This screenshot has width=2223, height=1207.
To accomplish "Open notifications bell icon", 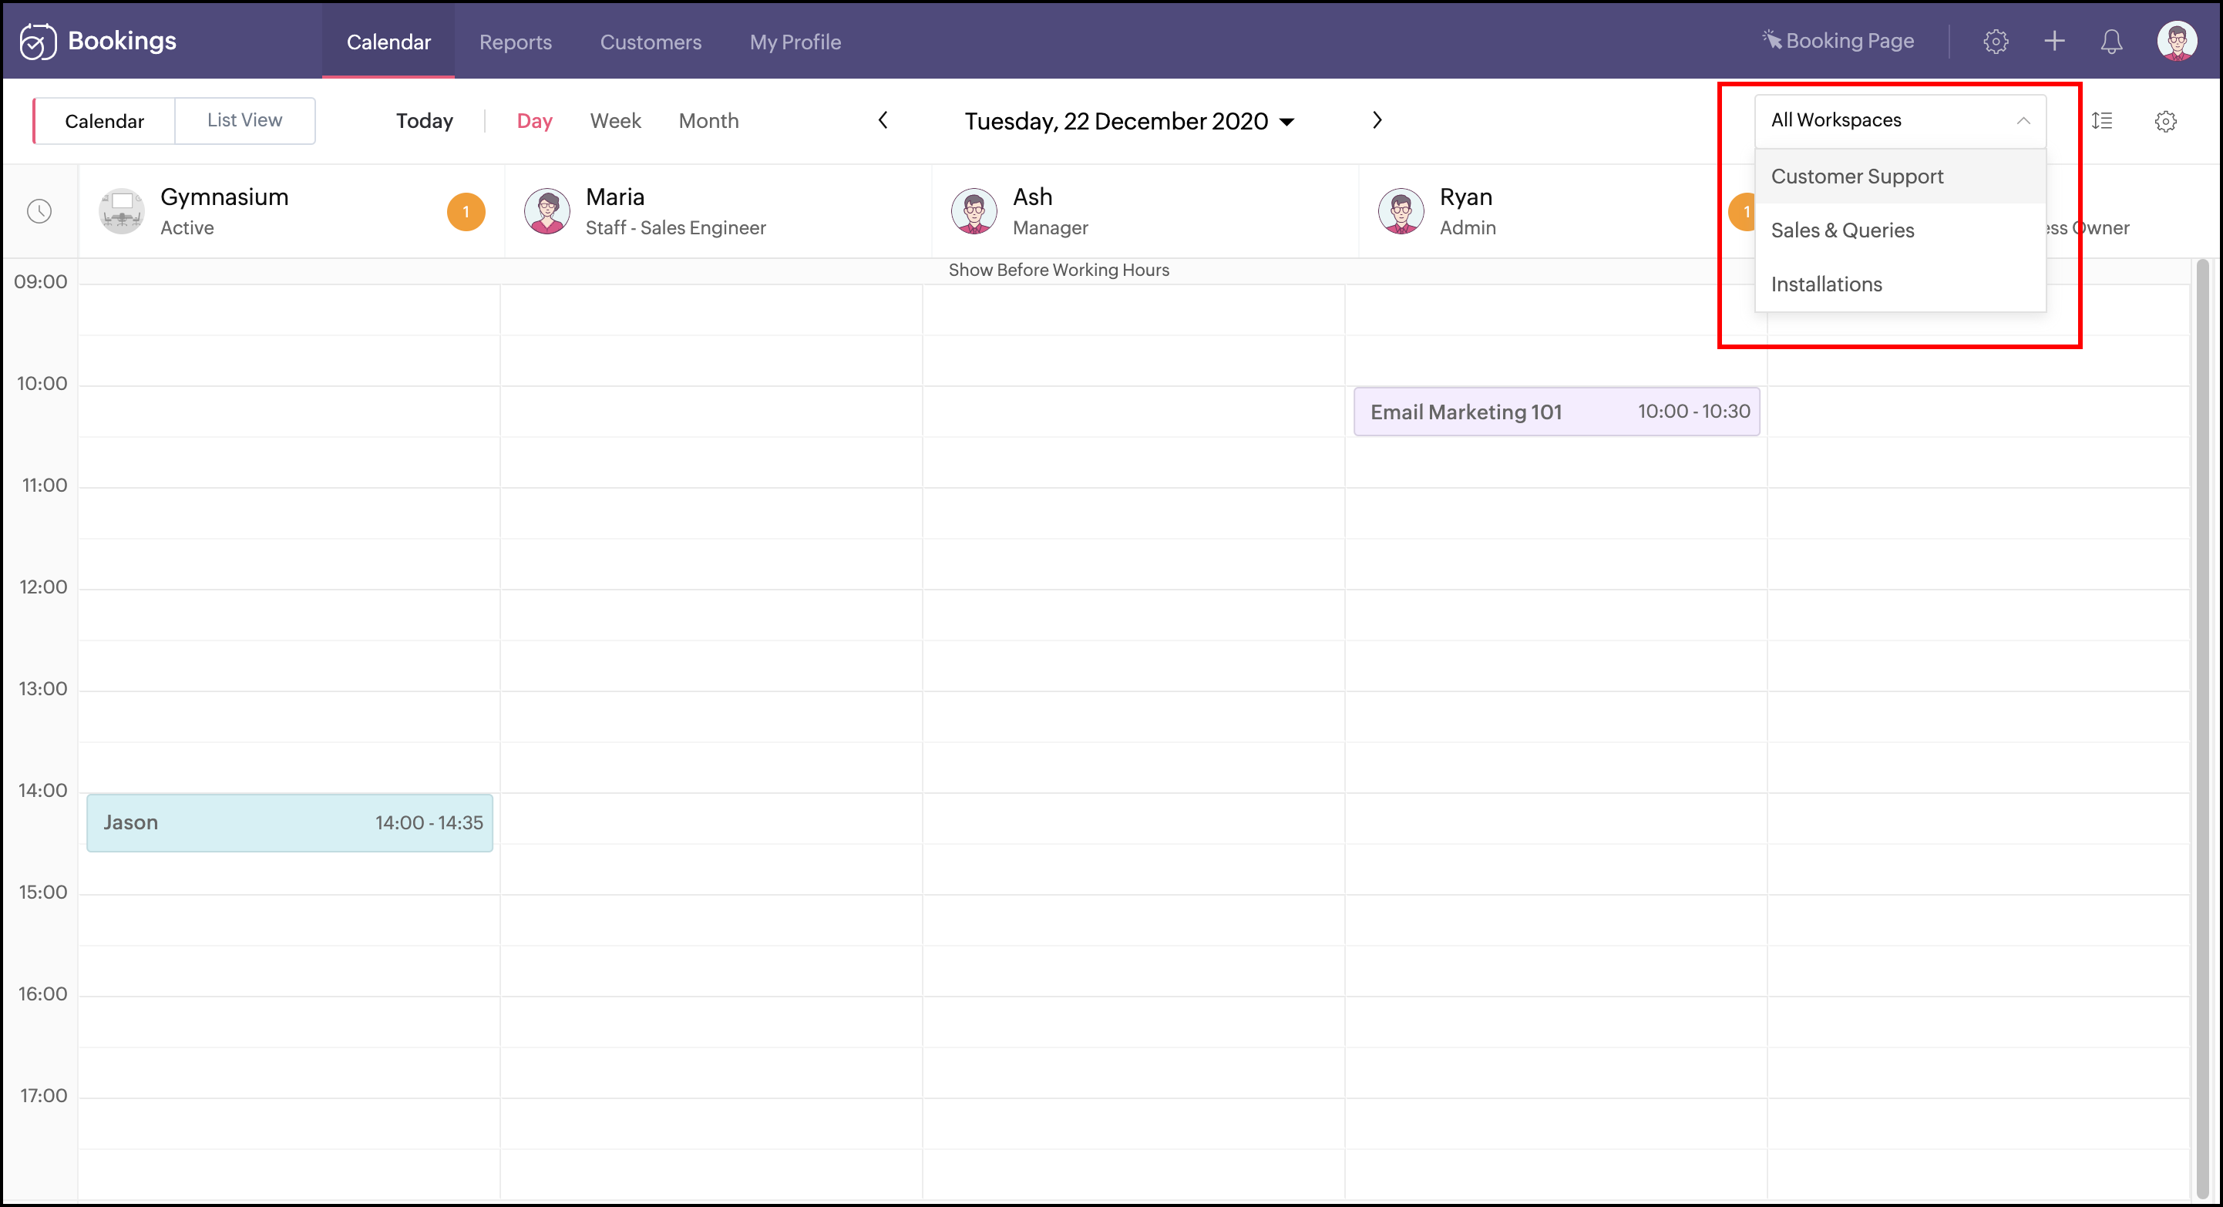I will click(x=2110, y=42).
